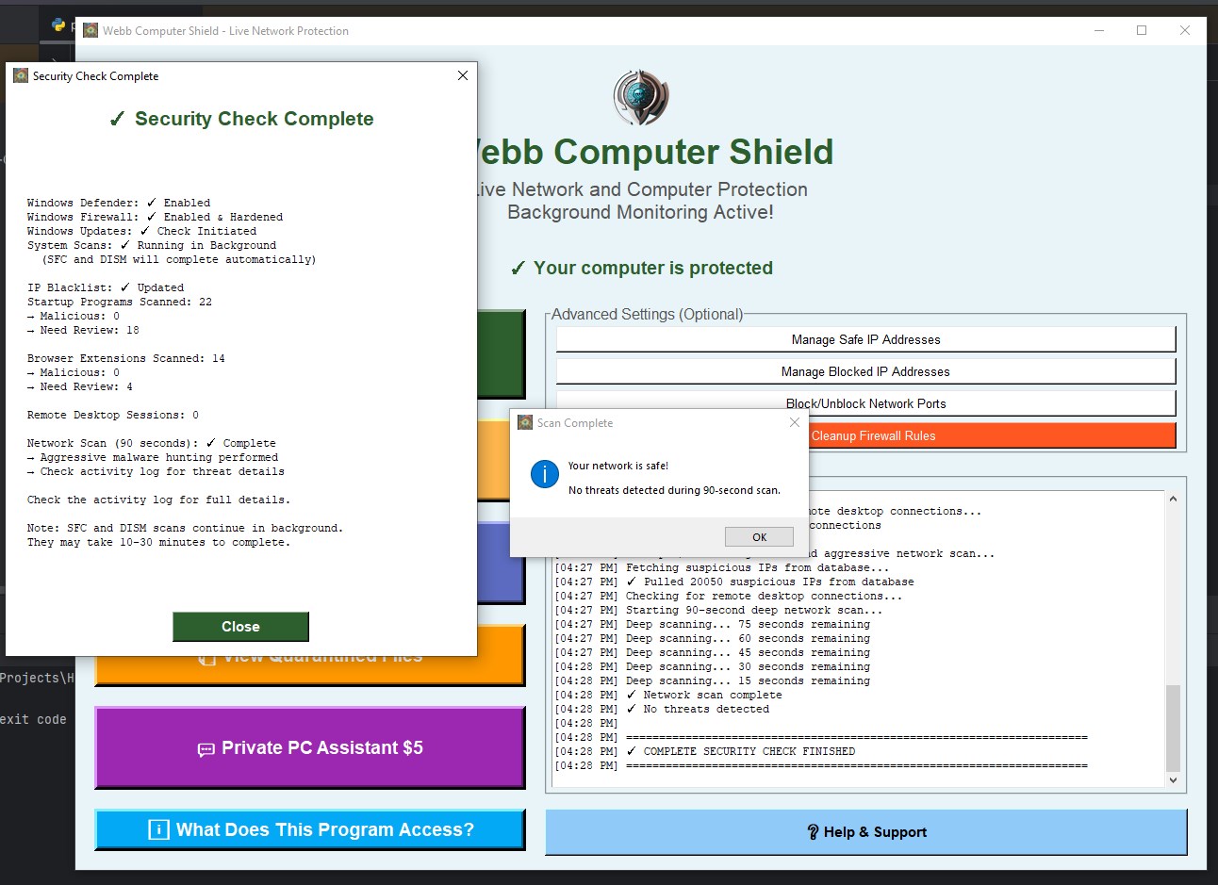Open Manage Safe IP Addresses
The width and height of the screenshot is (1218, 885).
tap(865, 339)
